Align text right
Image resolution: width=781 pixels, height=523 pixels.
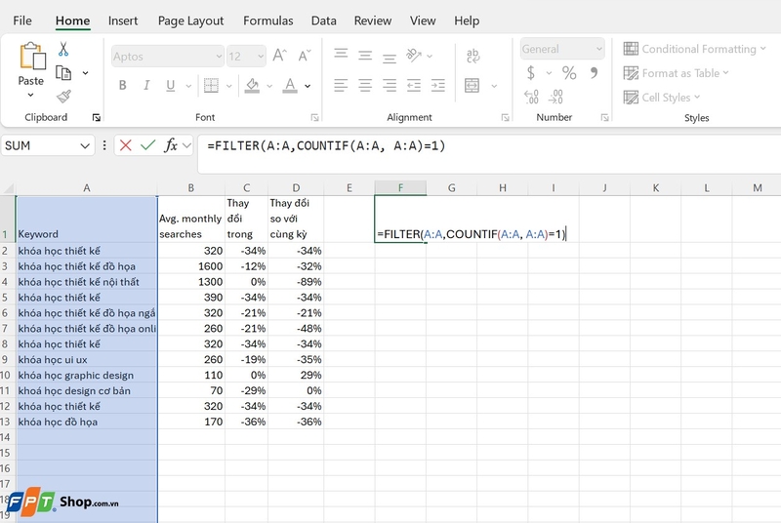coord(390,86)
